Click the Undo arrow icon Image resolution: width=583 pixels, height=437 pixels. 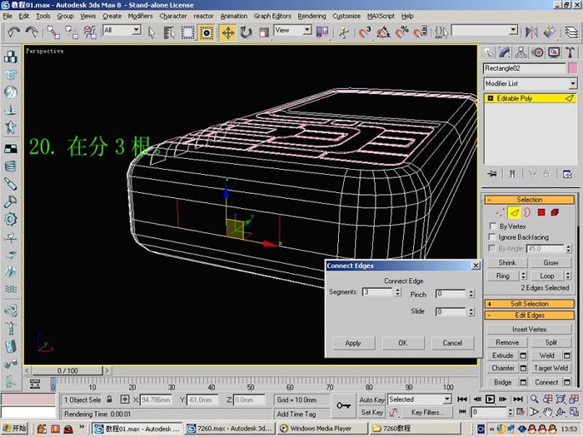pyautogui.click(x=14, y=32)
